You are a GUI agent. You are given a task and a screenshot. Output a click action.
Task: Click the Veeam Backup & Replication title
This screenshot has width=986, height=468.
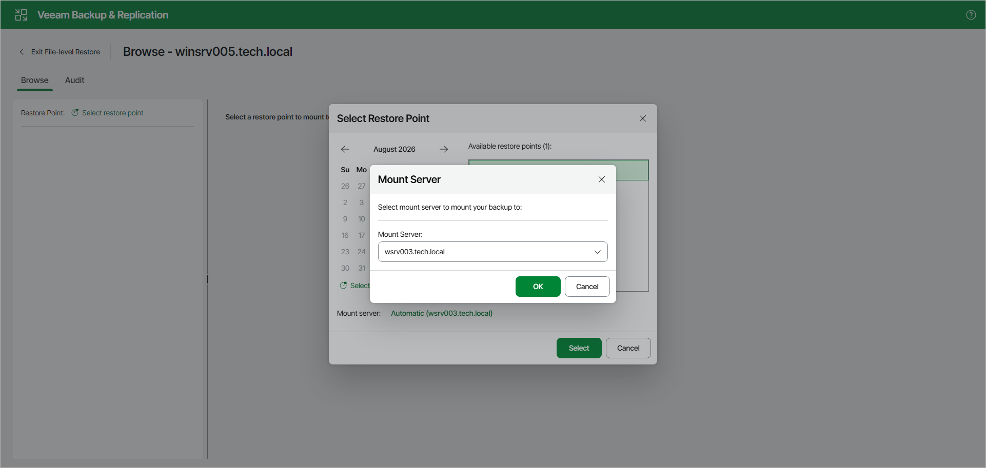pos(103,15)
